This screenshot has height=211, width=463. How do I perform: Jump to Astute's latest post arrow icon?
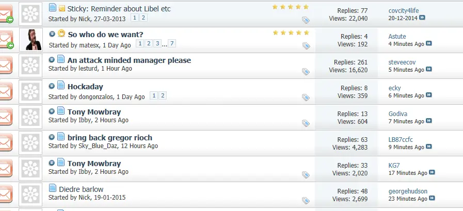[x=429, y=43]
